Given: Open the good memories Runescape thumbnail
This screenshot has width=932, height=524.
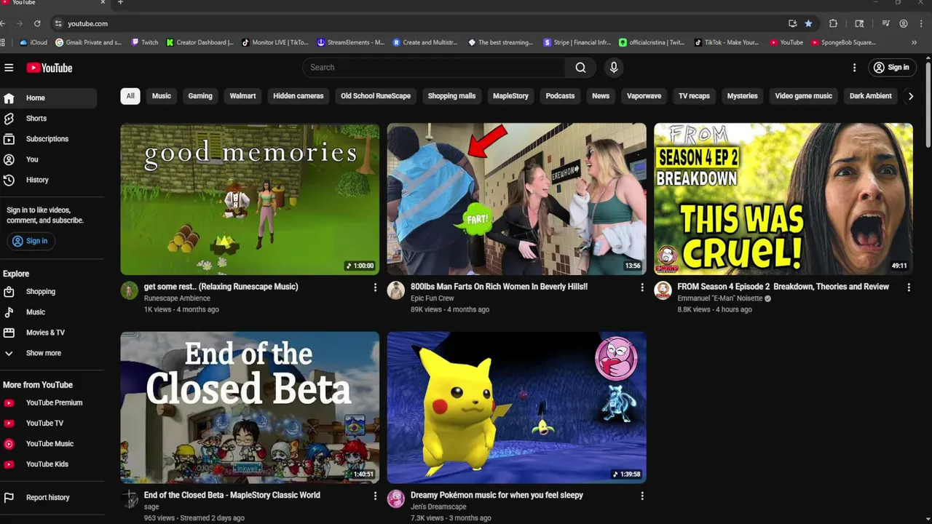Looking at the screenshot, I should (x=250, y=199).
